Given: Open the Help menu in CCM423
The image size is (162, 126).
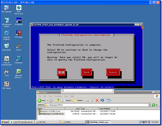Looking at the screenshot, I should [72, 96].
